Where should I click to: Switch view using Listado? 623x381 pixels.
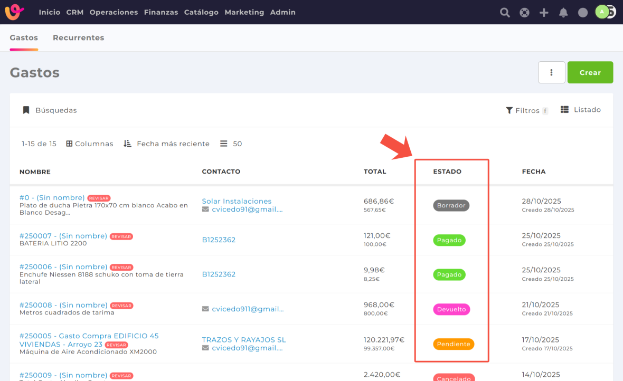[581, 110]
